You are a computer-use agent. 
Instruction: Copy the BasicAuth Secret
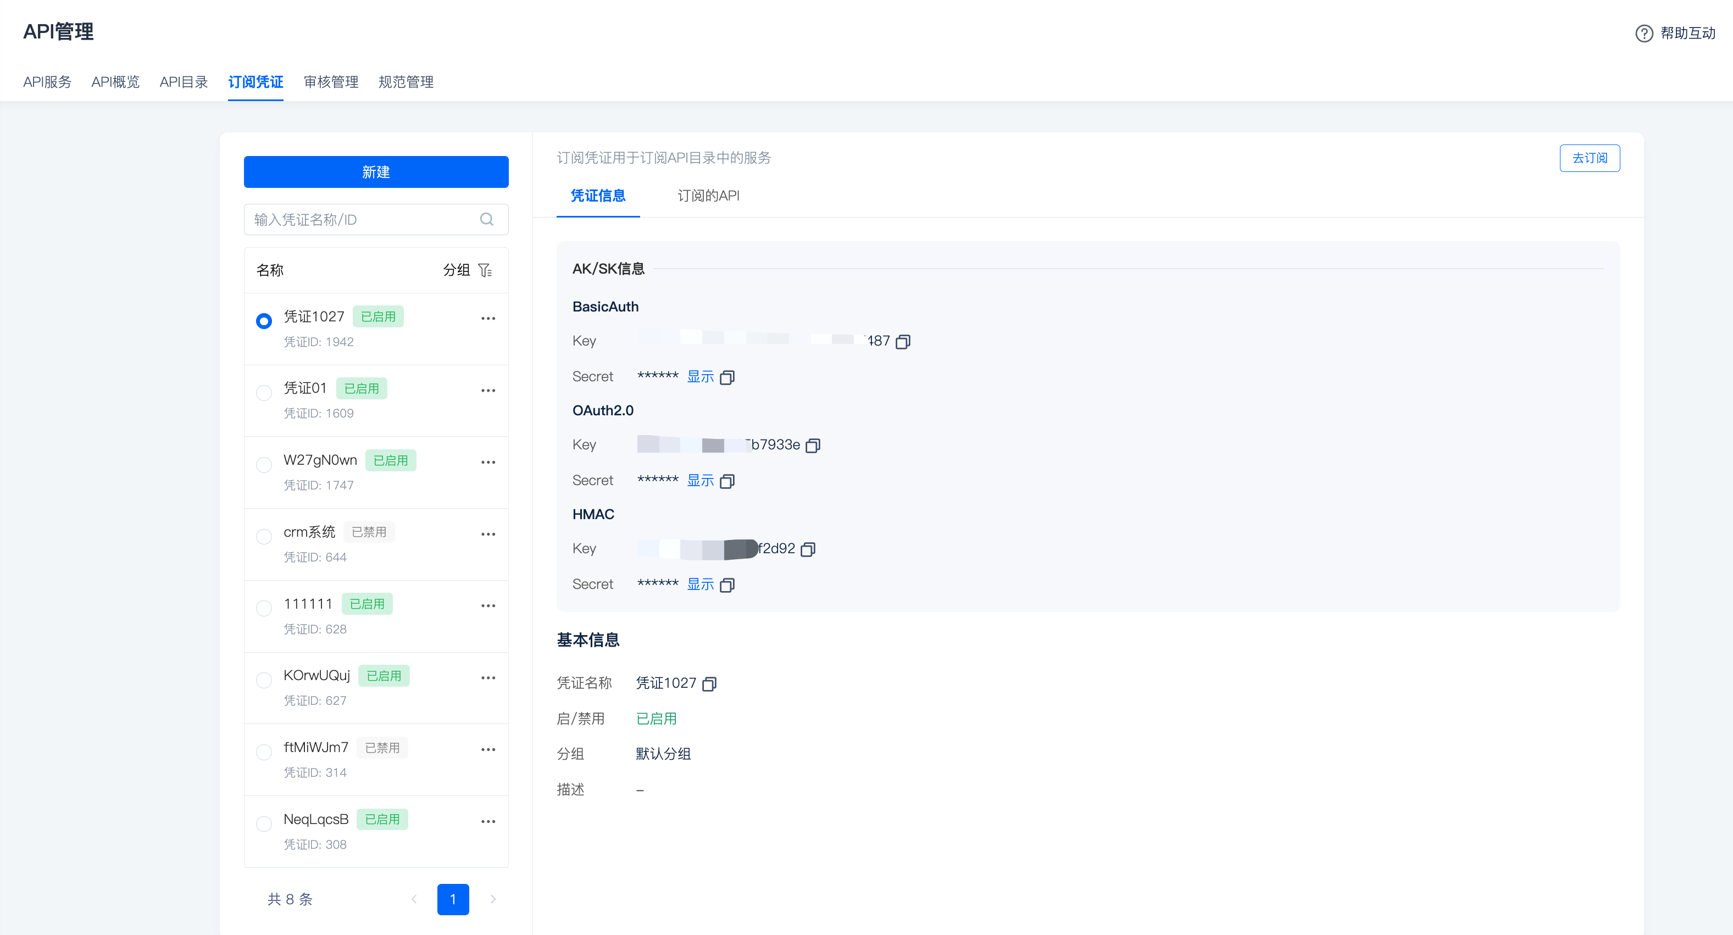pyautogui.click(x=726, y=377)
